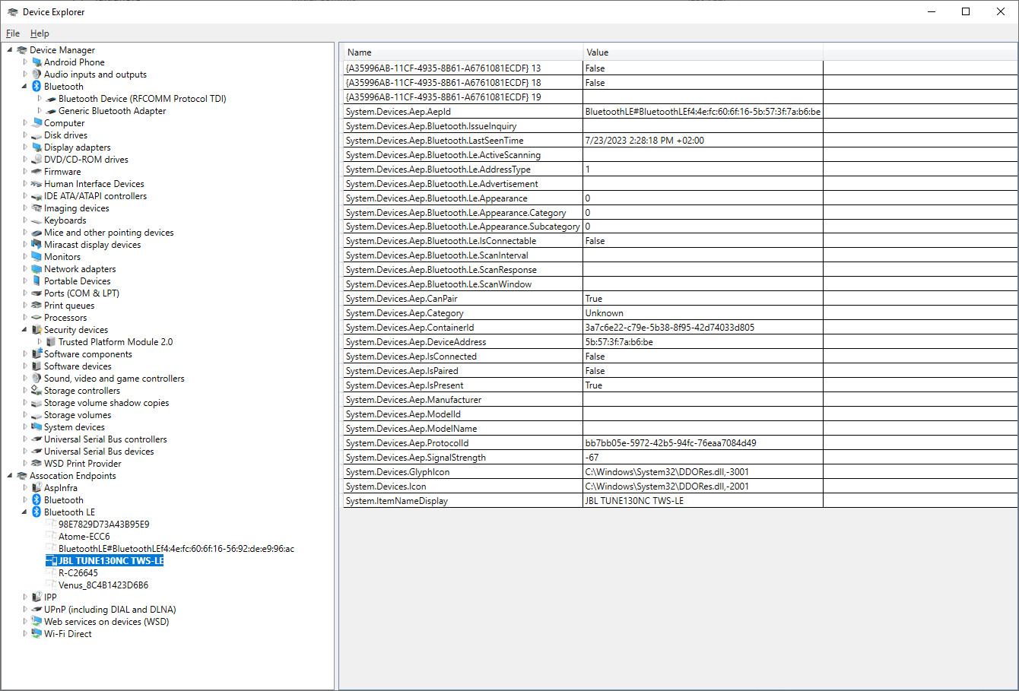Select the R-C26645 endpoint
The height and width of the screenshot is (691, 1019).
tap(78, 573)
